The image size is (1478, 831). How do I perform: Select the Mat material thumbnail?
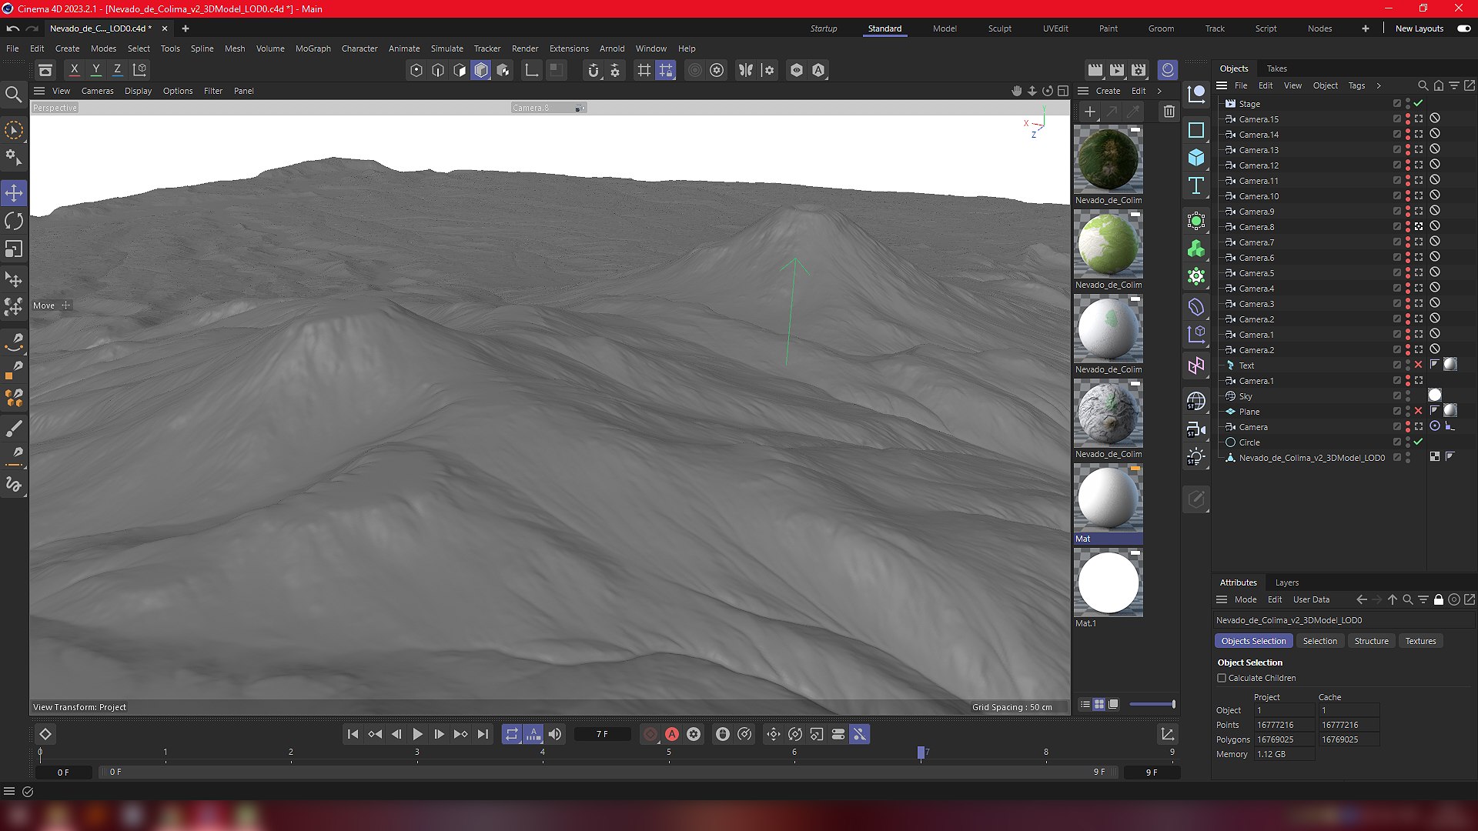pyautogui.click(x=1108, y=498)
